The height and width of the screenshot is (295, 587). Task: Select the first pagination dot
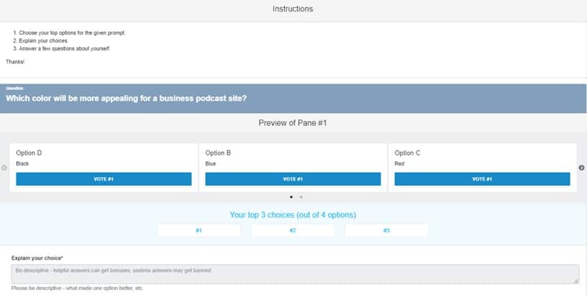[x=291, y=196]
